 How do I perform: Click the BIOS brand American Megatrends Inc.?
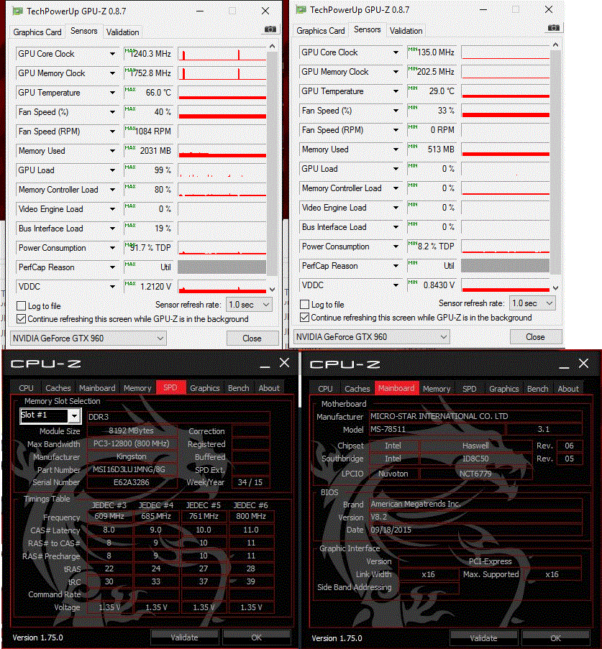tap(475, 504)
